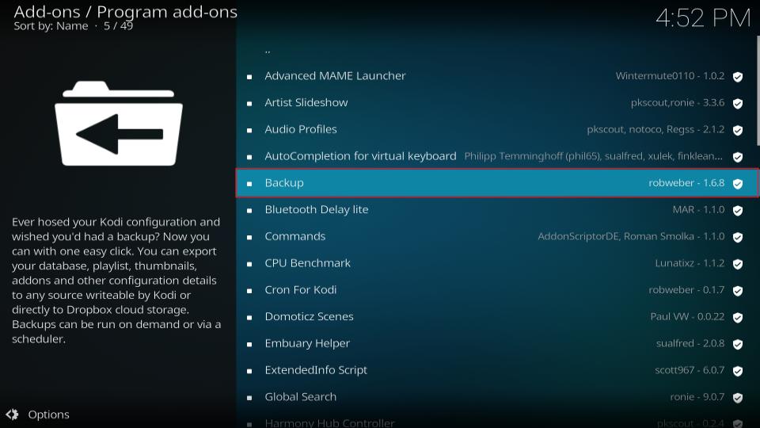Click verified shield icon for Artist Slideshow

pos(738,103)
